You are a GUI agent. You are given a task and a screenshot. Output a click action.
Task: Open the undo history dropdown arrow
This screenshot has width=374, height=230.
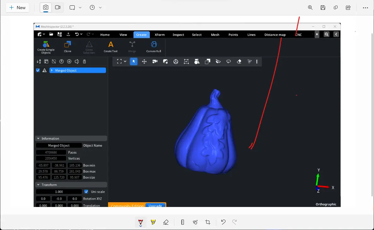point(81,34)
